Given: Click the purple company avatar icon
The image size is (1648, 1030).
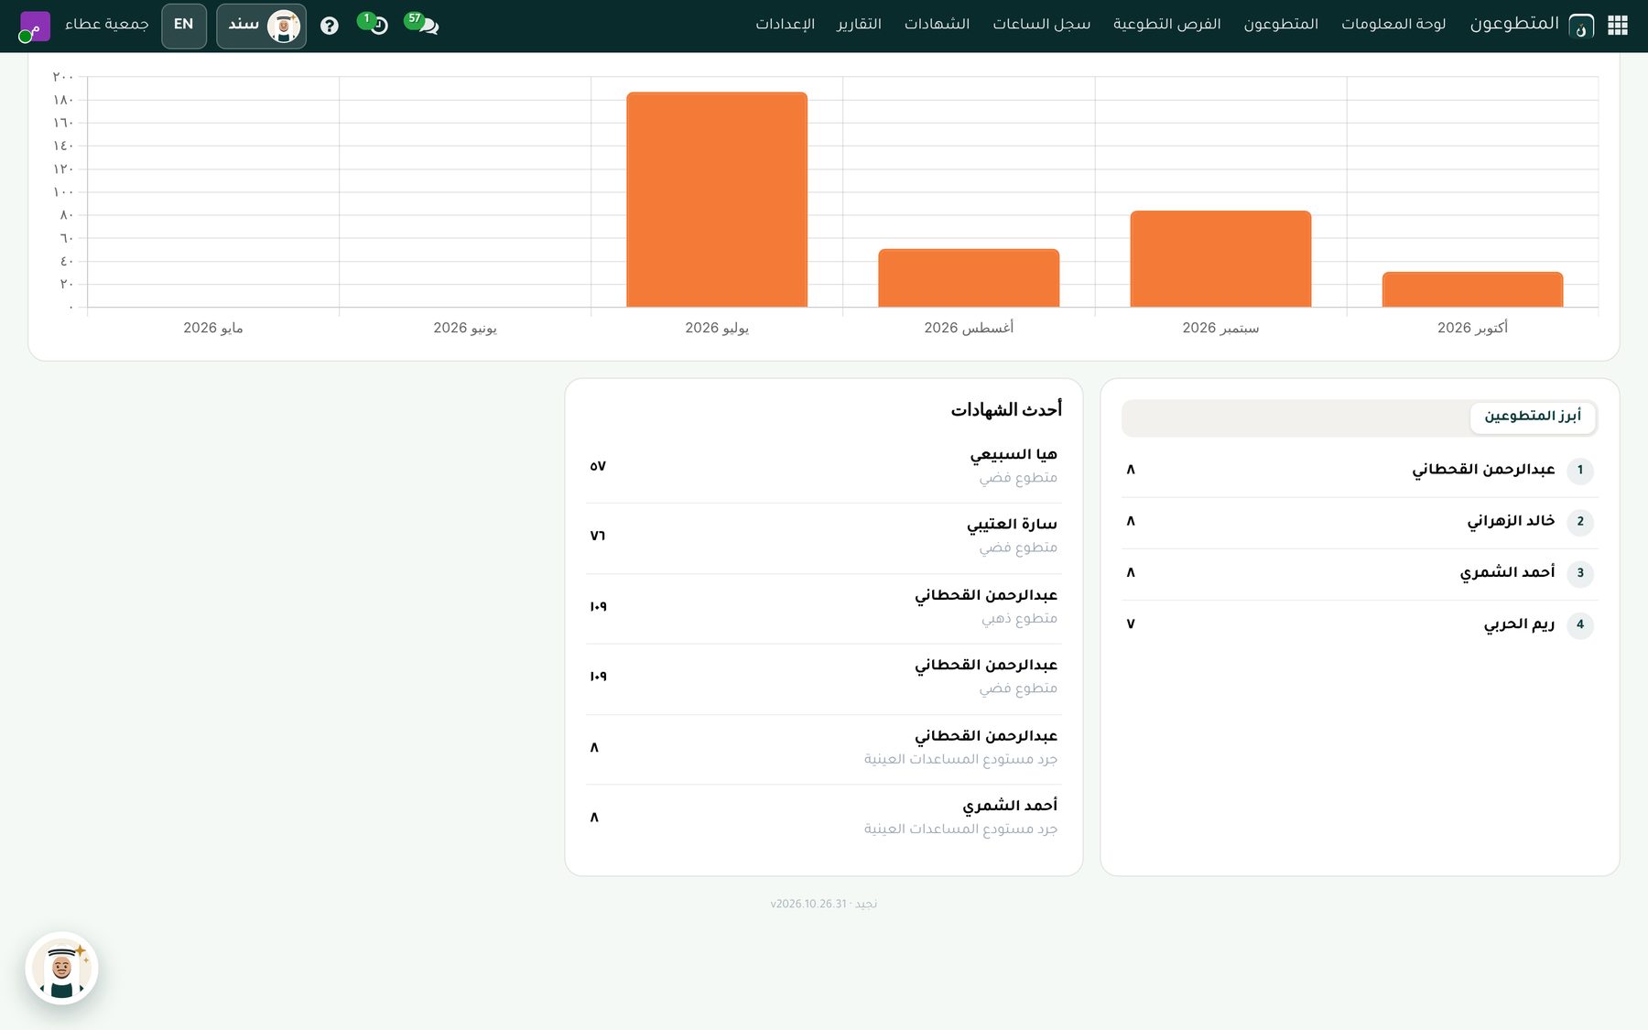Looking at the screenshot, I should (35, 26).
